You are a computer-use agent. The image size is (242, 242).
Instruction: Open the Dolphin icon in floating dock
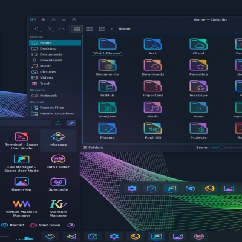click(171, 189)
